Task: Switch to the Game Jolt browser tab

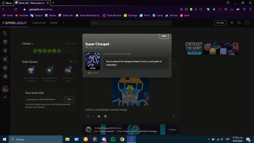Action: coord(32,3)
